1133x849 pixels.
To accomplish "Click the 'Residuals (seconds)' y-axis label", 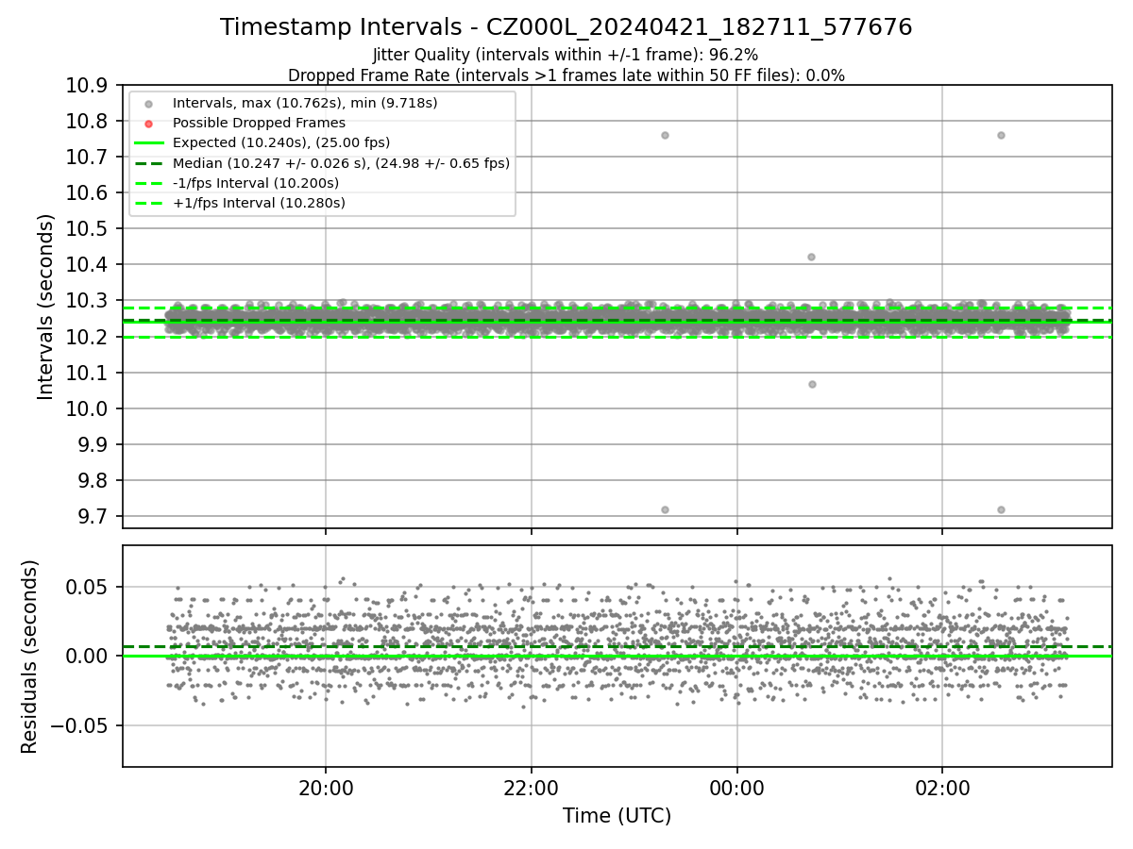I will 30,657.
